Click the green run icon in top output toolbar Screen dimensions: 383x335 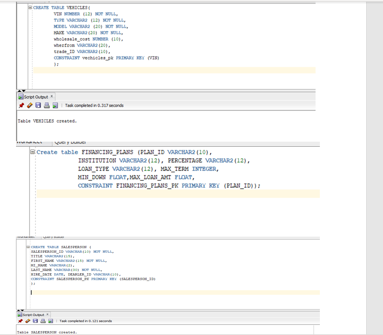point(55,105)
